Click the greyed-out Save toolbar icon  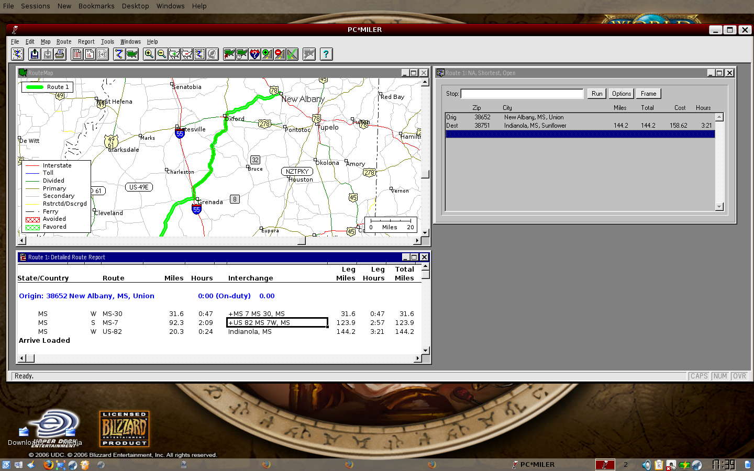pyautogui.click(x=47, y=54)
